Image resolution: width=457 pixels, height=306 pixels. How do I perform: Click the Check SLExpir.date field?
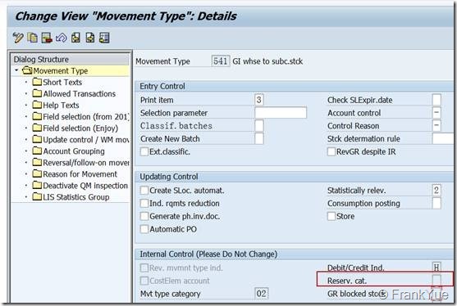(436, 100)
